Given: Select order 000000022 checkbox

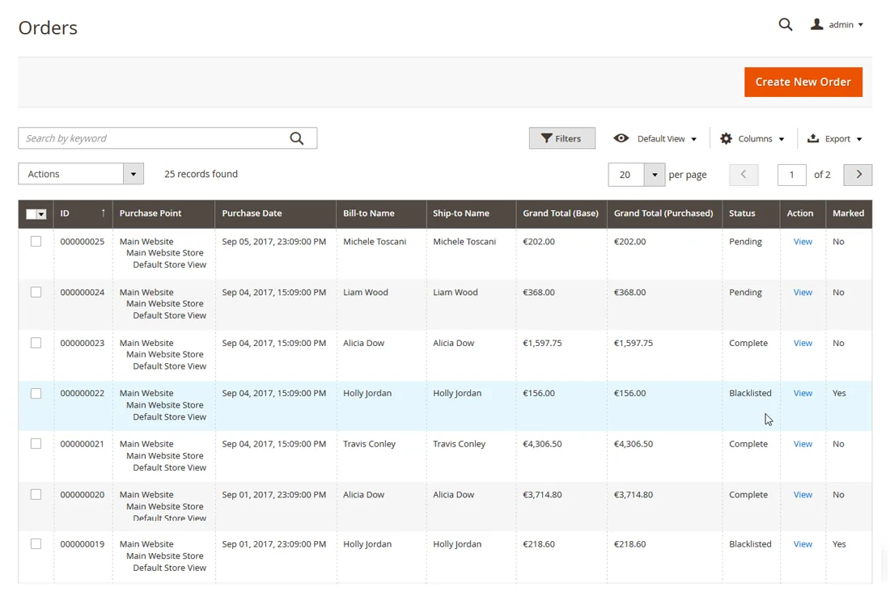Looking at the screenshot, I should pyautogui.click(x=36, y=394).
